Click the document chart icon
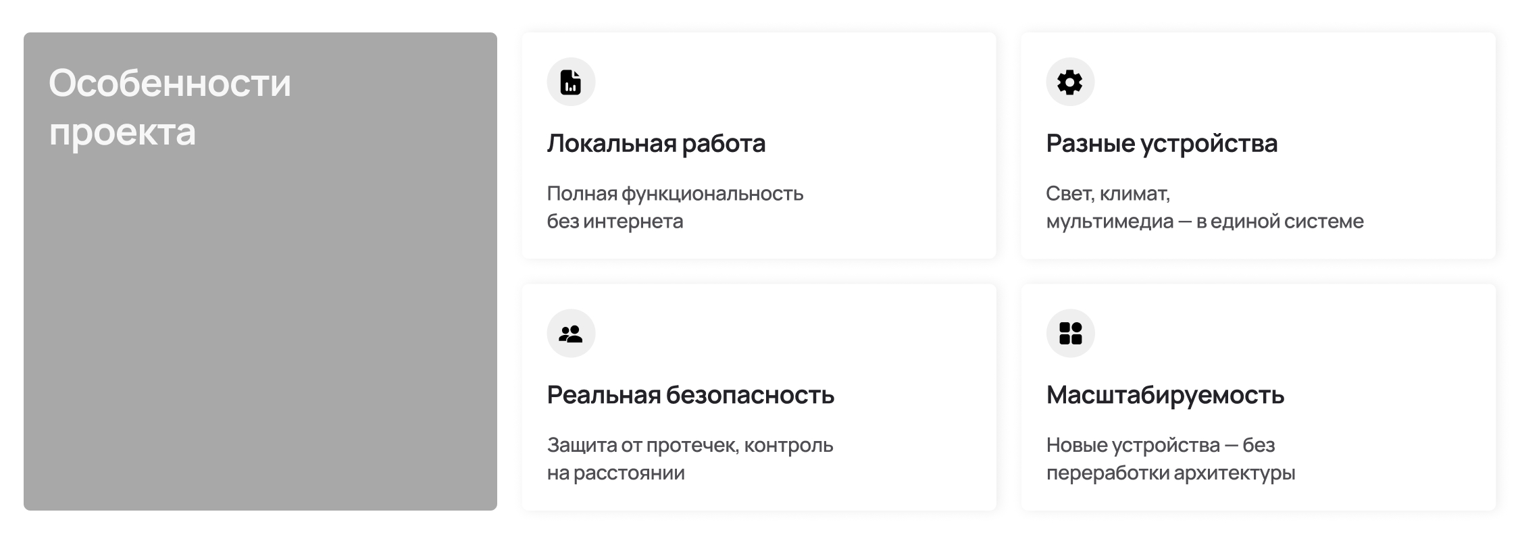 (571, 82)
